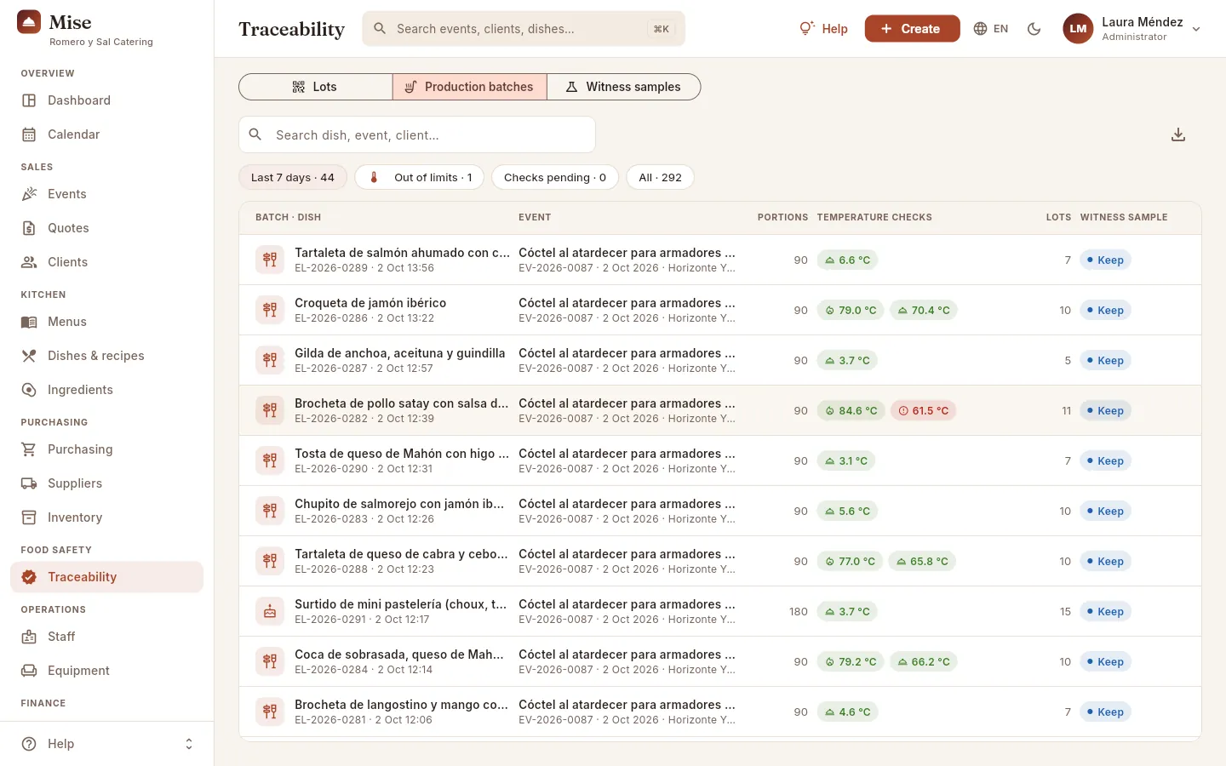
Task: Click the Surtido de mini pastelería cake icon
Action: (270, 611)
